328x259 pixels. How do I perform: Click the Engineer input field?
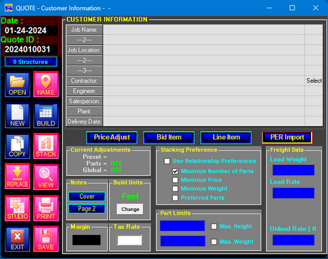[x=204, y=91]
